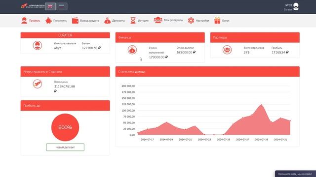Screen dimensions: 316x177
Task: Click the payouts sum 572000.00
Action: click(186, 53)
